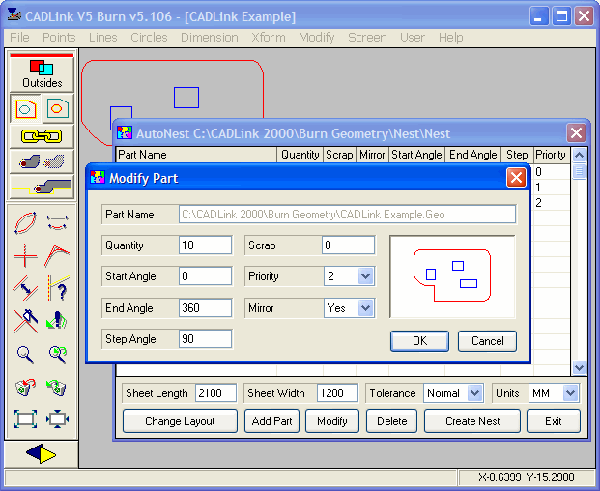Click the Outsides tool button
600x491 pixels.
point(42,74)
